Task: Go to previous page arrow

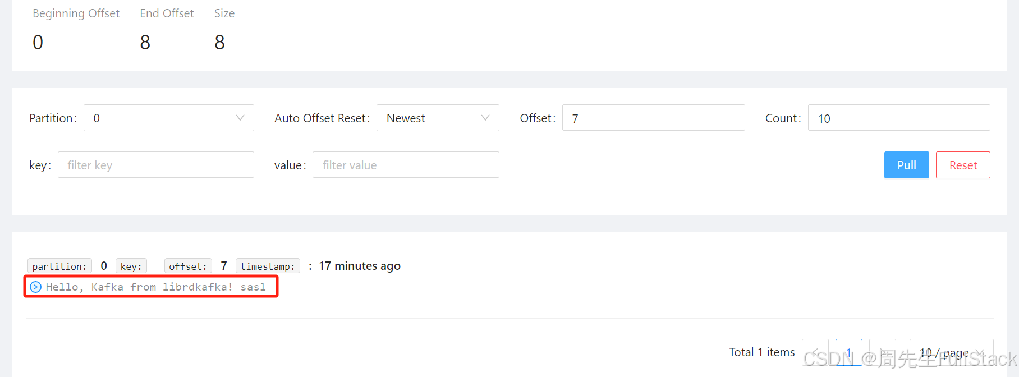Action: [x=815, y=352]
